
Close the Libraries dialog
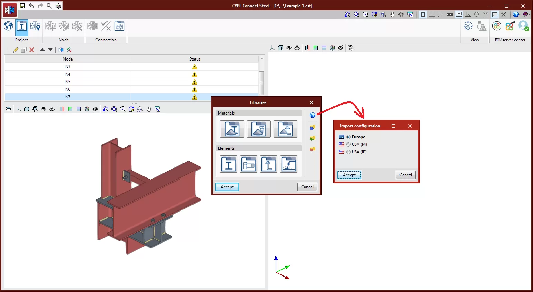(x=312, y=102)
